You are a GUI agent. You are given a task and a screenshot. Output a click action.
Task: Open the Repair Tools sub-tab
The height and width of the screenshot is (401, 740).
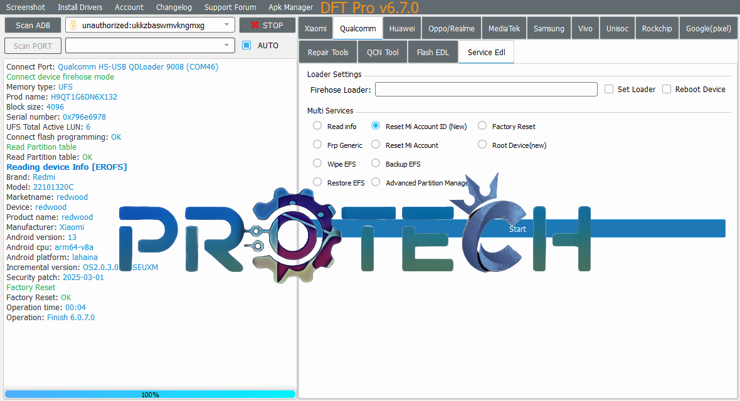click(x=328, y=52)
